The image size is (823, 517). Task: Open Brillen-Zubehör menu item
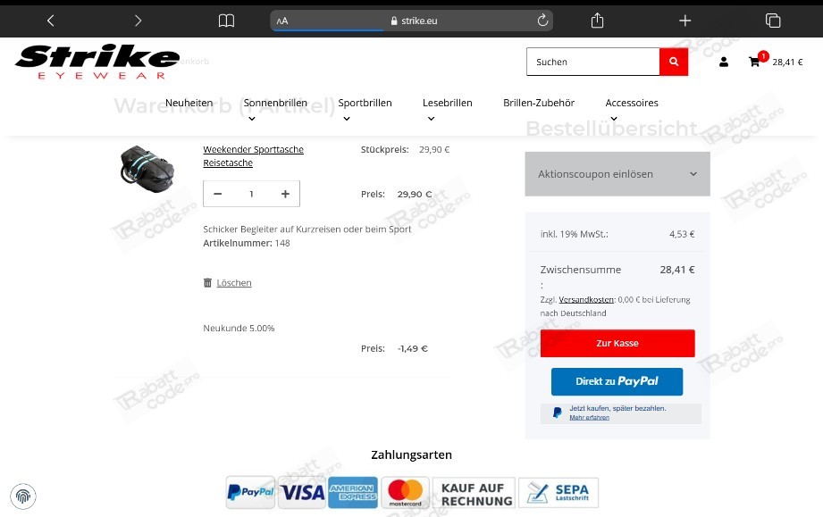pyautogui.click(x=539, y=103)
